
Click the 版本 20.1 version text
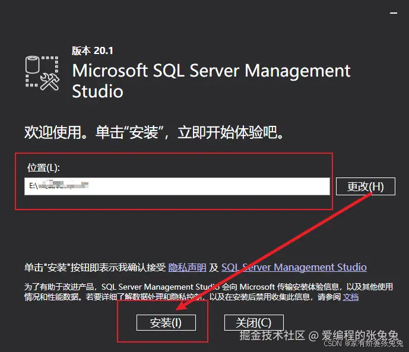(93, 50)
